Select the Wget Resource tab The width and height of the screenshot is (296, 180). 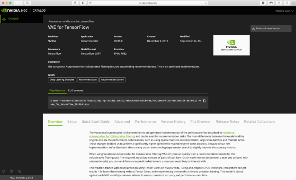coord(57,91)
